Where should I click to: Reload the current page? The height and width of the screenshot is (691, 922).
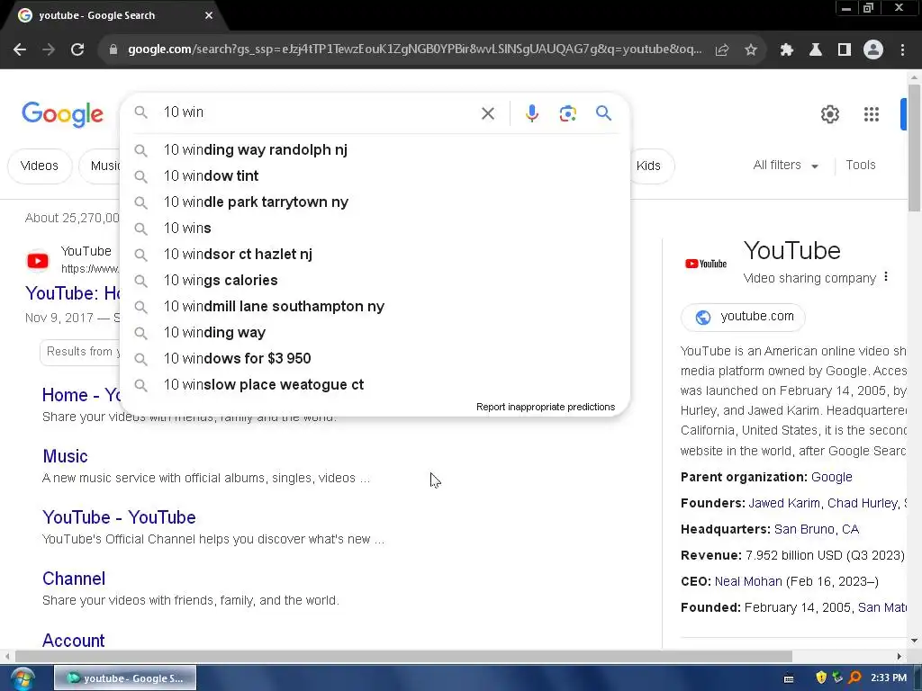point(77,49)
